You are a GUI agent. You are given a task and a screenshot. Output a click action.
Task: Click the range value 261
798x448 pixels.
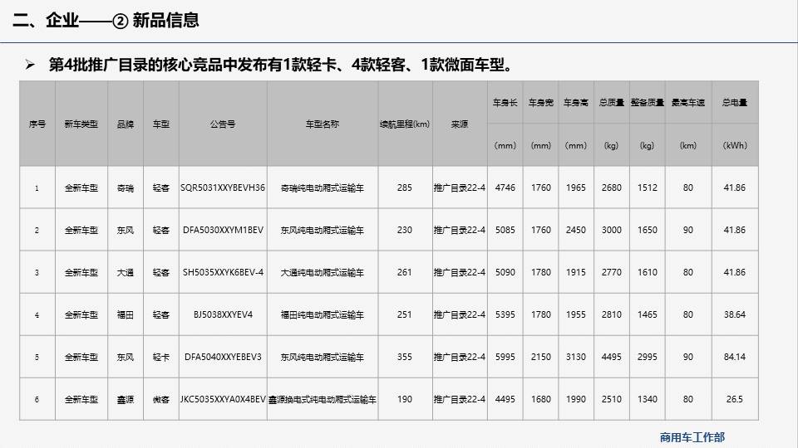coord(405,272)
